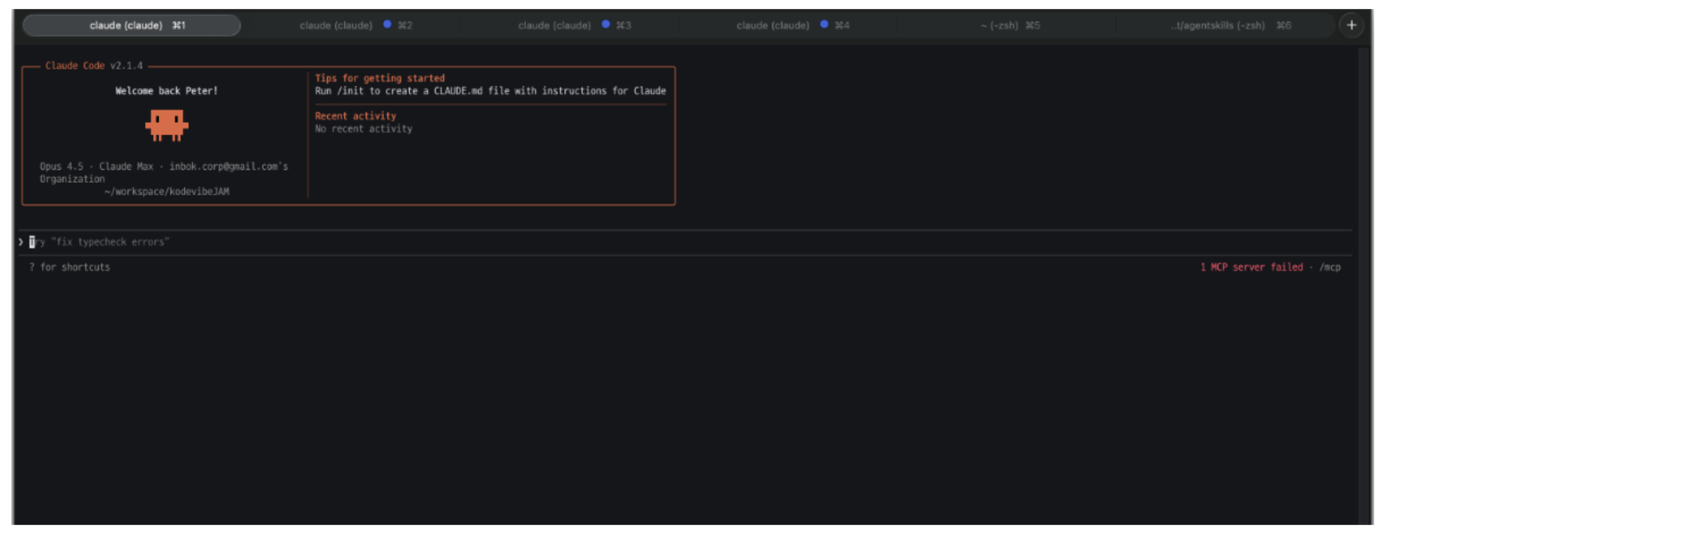Click the "1 MCP server failed" status message
The height and width of the screenshot is (540, 1696).
click(1251, 267)
